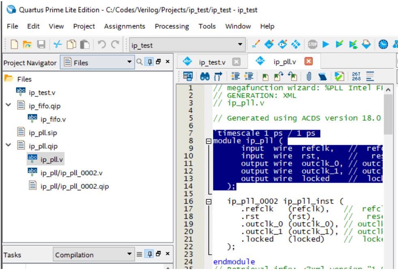Open the Window menu
This screenshot has height=271, width=398.
[x=238, y=26]
